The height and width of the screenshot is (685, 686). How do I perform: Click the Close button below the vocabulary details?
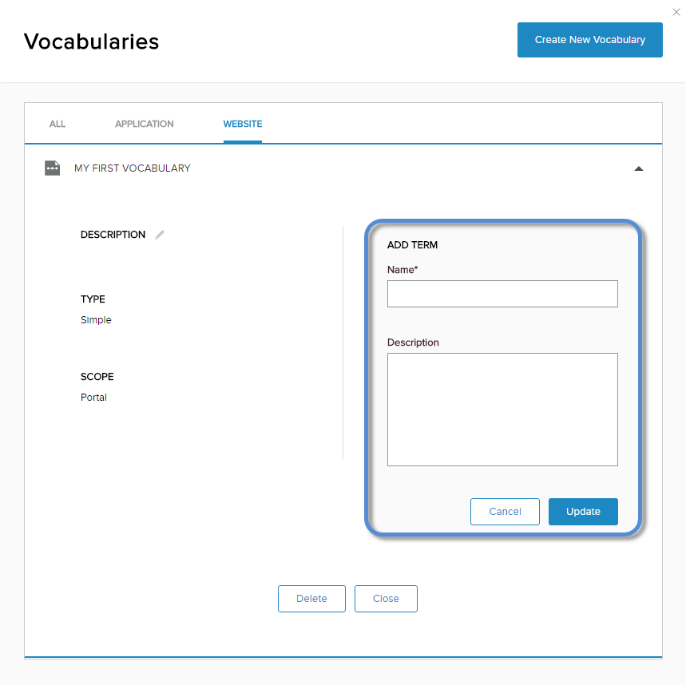coord(386,599)
